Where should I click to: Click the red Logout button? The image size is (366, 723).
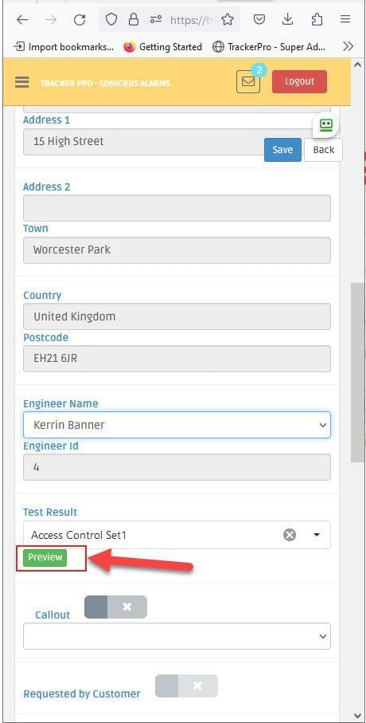tap(299, 81)
